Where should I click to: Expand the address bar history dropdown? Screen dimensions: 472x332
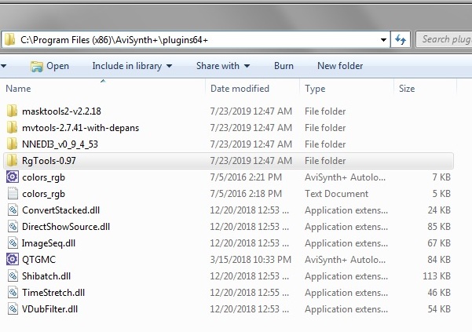[x=383, y=40]
